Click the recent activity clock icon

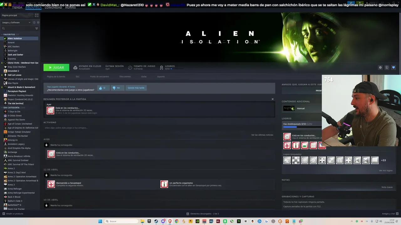point(34,22)
